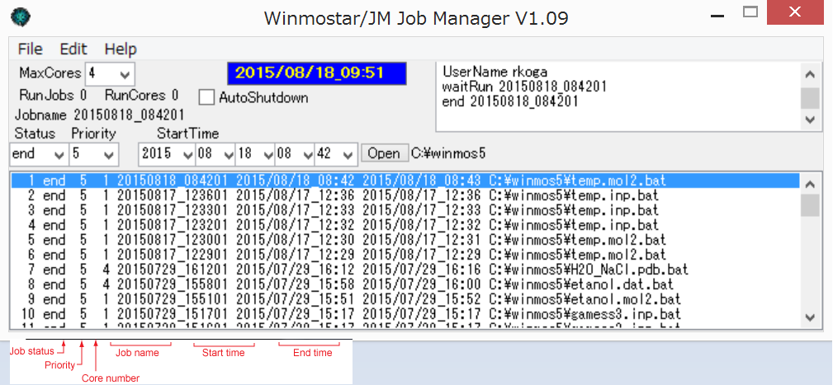
Task: Open the Edit menu
Action: click(73, 49)
